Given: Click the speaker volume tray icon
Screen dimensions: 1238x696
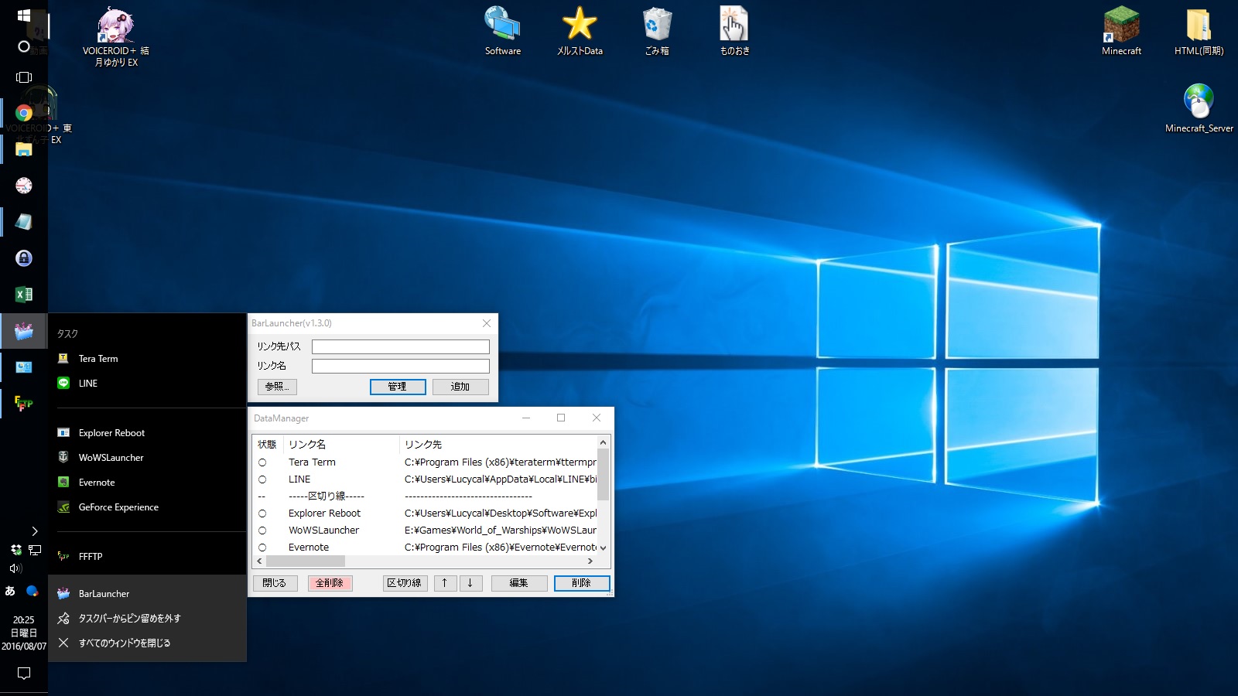Looking at the screenshot, I should (x=15, y=568).
